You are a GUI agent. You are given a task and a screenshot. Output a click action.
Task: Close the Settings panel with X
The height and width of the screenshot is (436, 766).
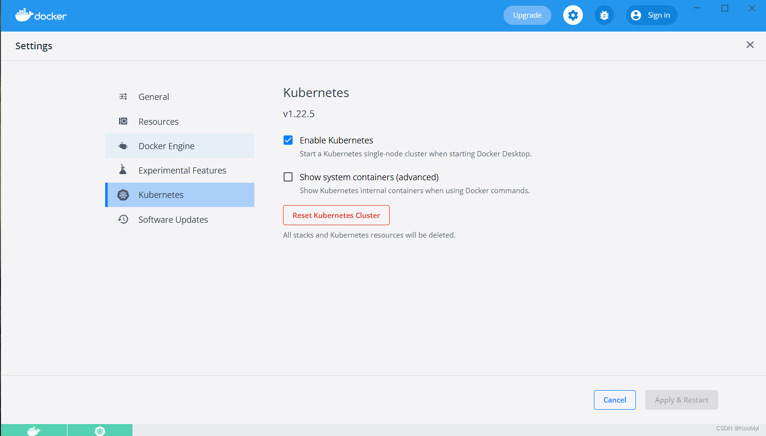(750, 44)
